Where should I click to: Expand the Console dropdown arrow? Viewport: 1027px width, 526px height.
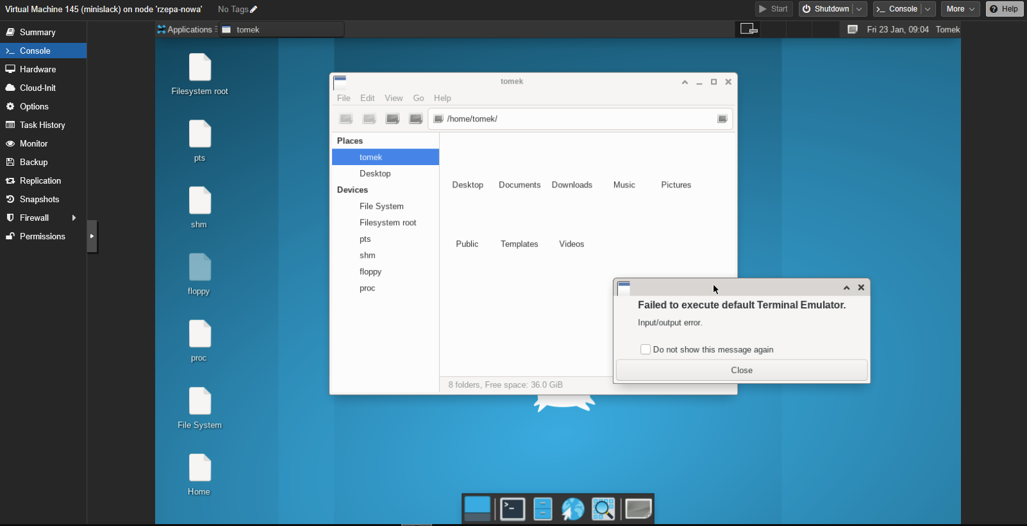[928, 9]
